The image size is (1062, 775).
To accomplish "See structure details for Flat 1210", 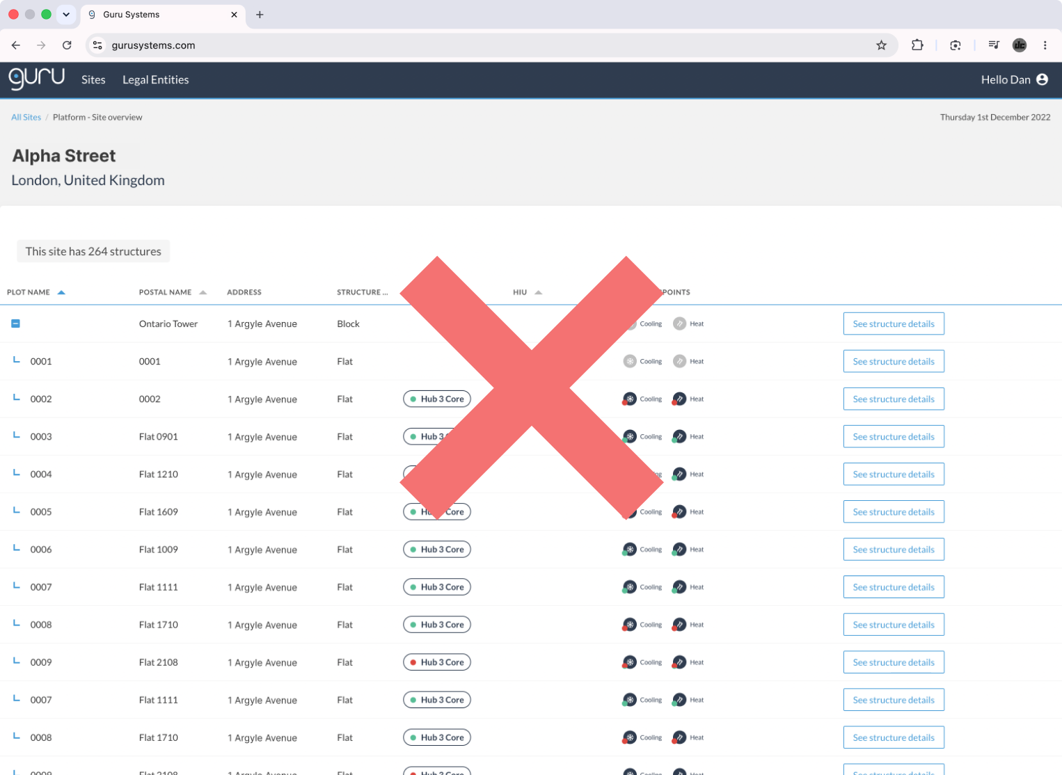I will pos(894,474).
